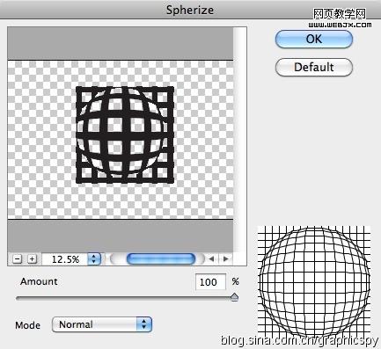Open the Mode dropdown showing Normal
This screenshot has width=381, height=349.
coord(102,324)
